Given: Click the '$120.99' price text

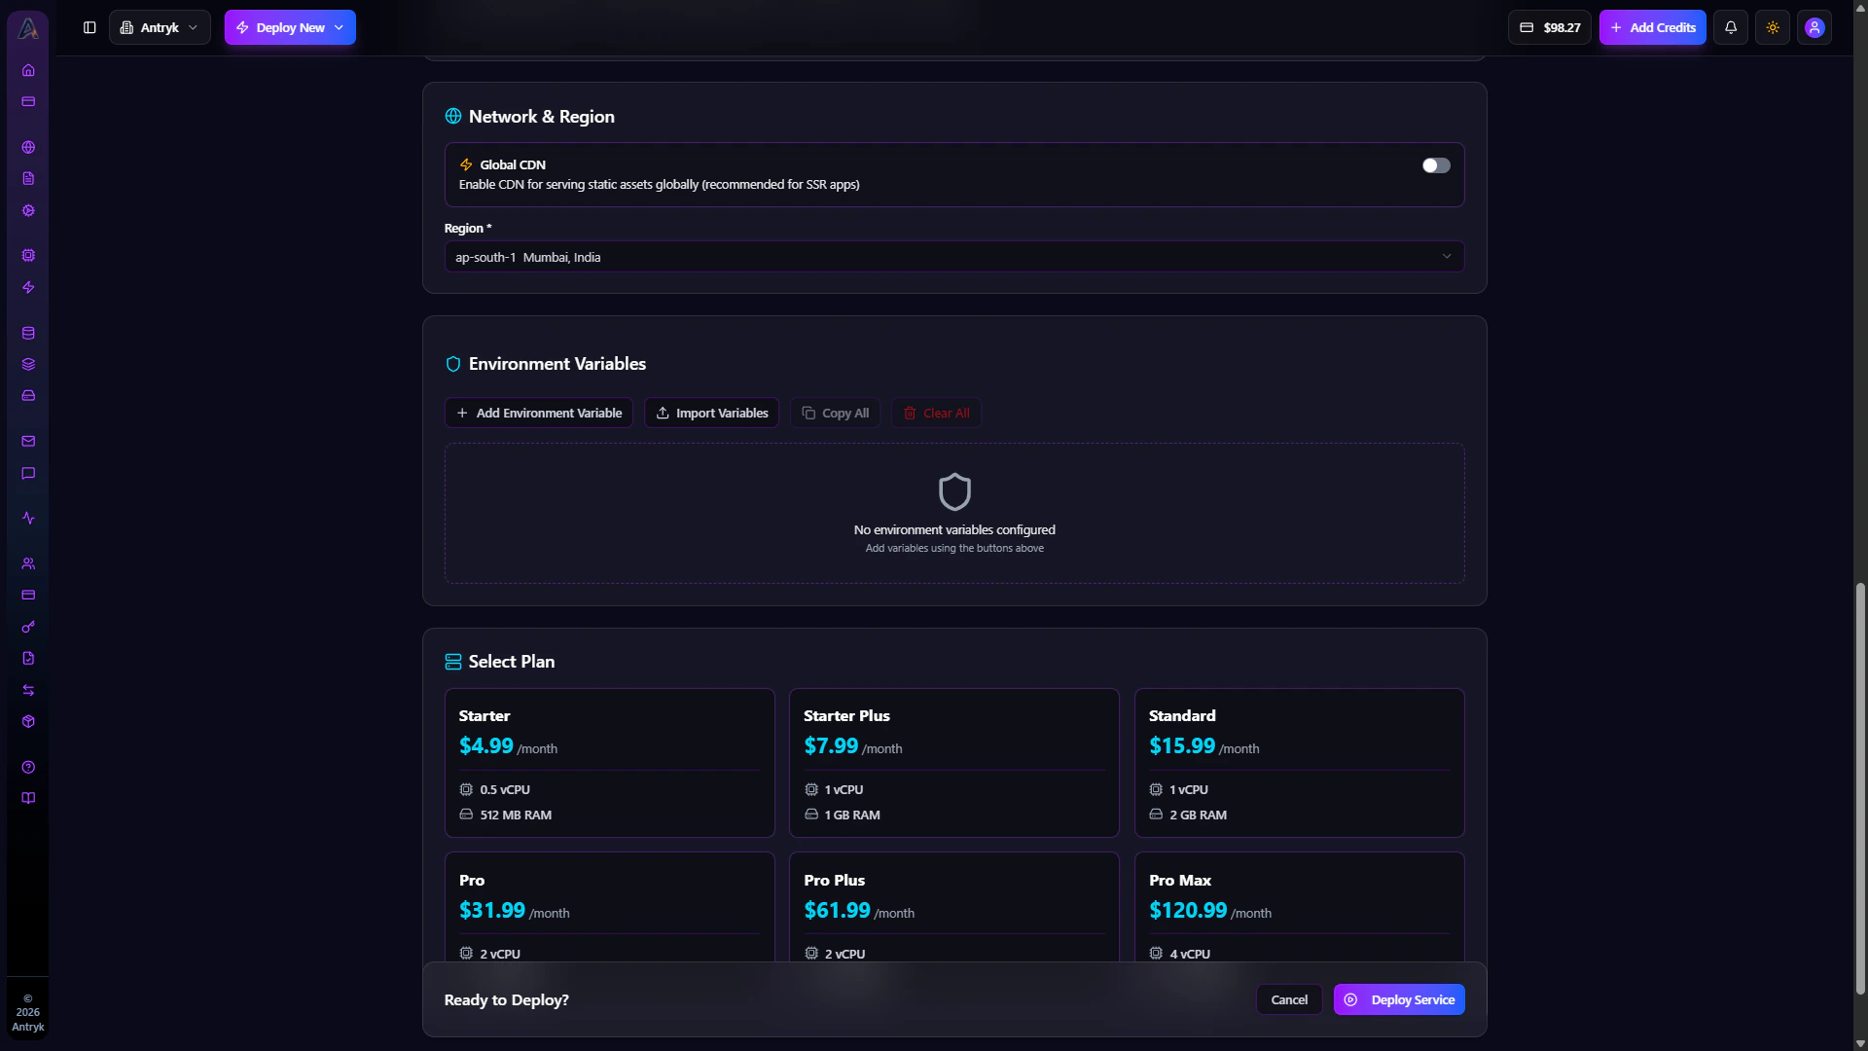Looking at the screenshot, I should tap(1188, 910).
